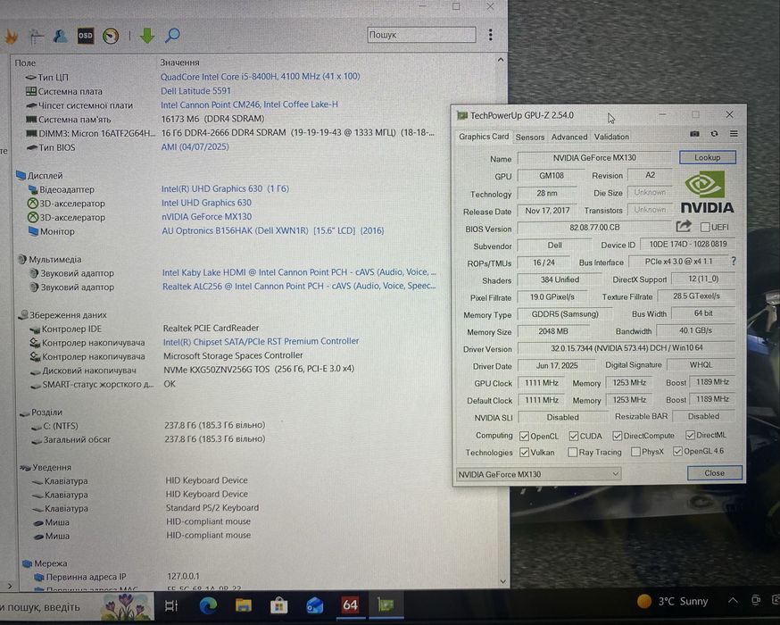Click the AIDA64 taskbar icon
This screenshot has height=625, width=780.
(x=350, y=605)
